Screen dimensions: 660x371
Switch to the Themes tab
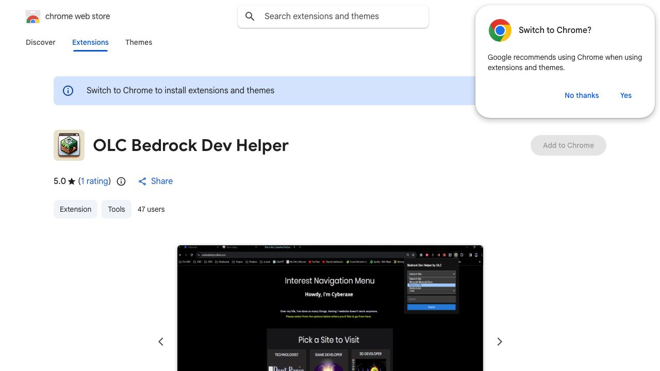(139, 42)
